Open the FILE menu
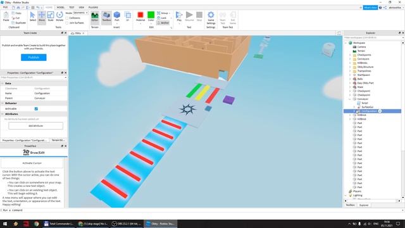The height and width of the screenshot is (228, 405). [x=5, y=8]
